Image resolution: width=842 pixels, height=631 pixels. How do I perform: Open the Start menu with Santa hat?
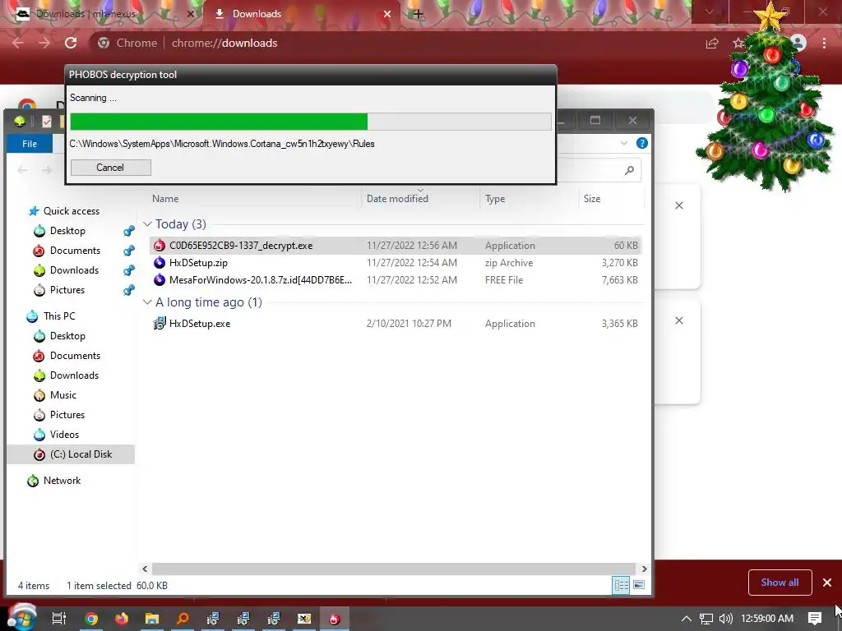pyautogui.click(x=21, y=617)
